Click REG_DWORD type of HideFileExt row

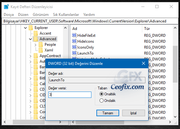155,36
